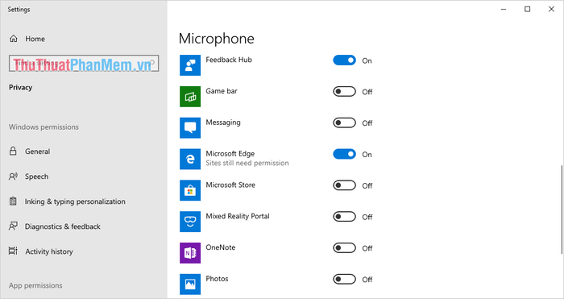Click the Mixed Reality Portal icon

(190, 222)
